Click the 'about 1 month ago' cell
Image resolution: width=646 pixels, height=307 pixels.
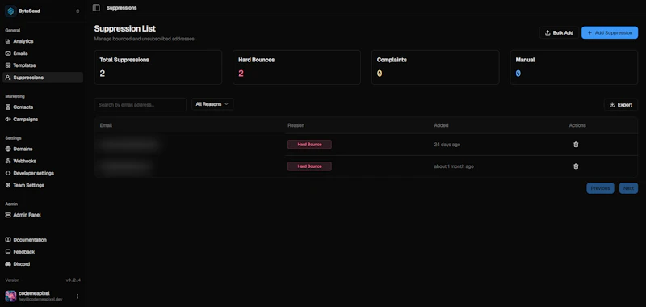click(454, 166)
